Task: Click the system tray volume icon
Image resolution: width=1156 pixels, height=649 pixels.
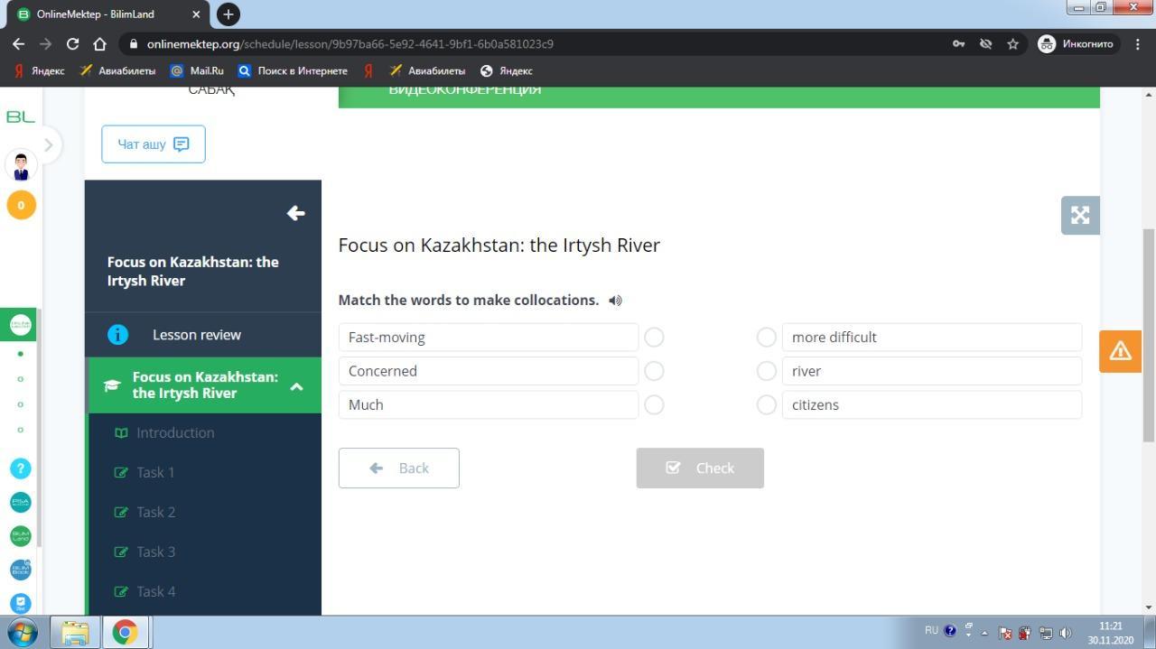Action: click(1065, 633)
